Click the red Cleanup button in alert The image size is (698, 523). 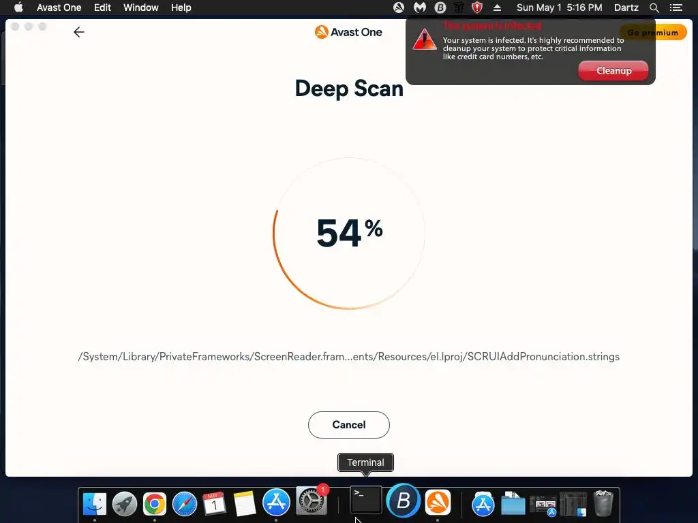point(613,71)
